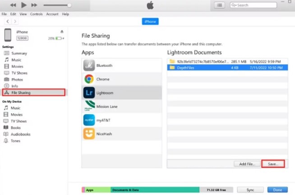Click Documents & Data storage segment
295x195 pixels.
coord(155,190)
